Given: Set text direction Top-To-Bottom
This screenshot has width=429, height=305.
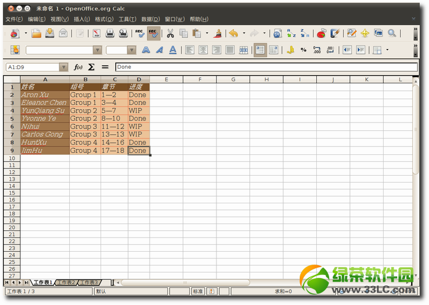Looking at the screenshot, I should pos(273,50).
